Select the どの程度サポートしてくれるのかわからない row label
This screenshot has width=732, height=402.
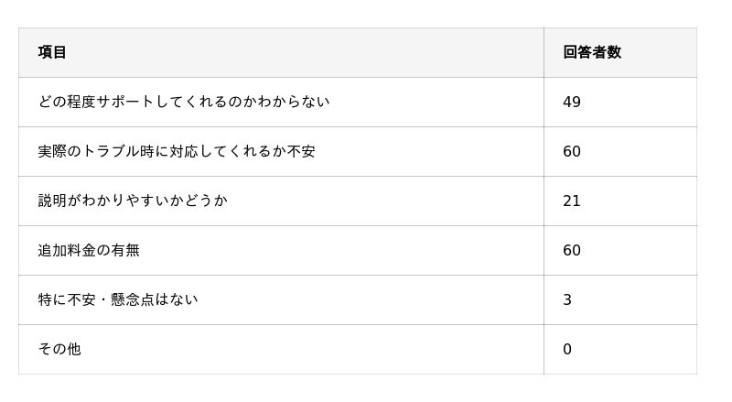point(183,102)
